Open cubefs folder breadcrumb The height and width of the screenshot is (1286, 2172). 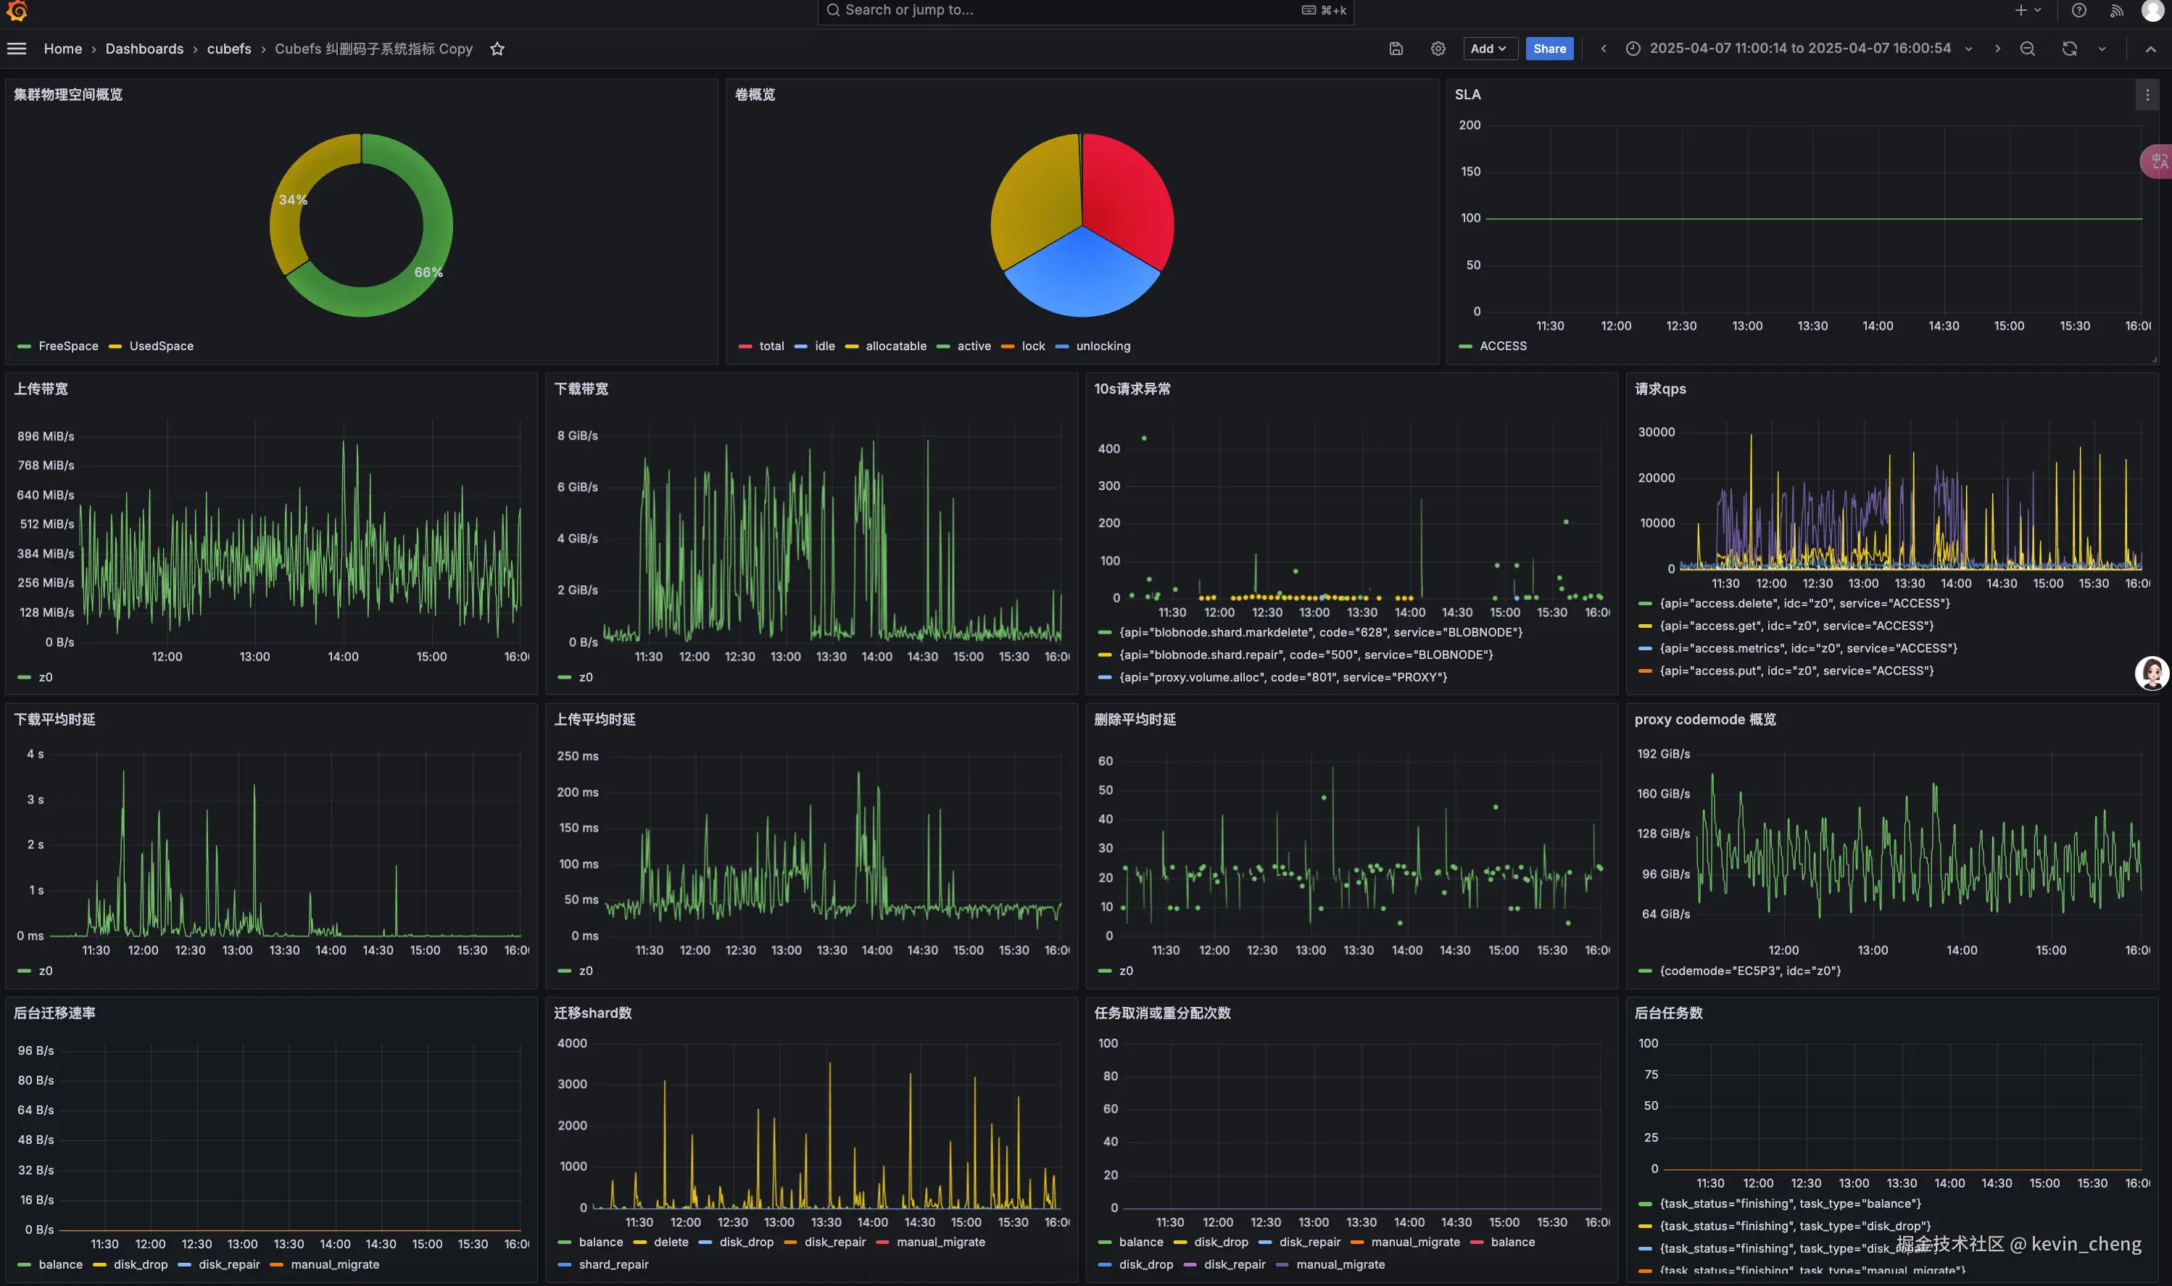[x=228, y=49]
